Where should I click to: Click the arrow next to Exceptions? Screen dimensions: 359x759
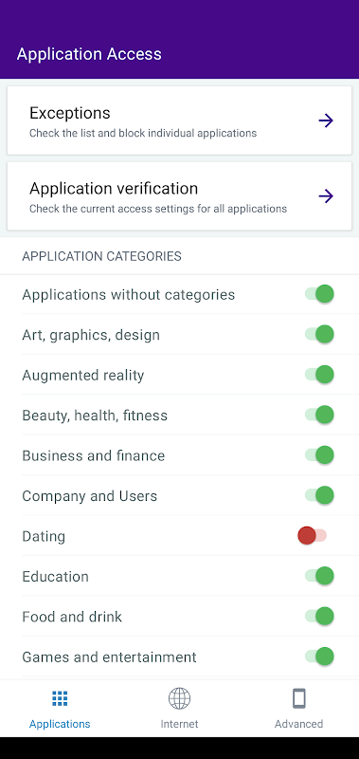(326, 120)
